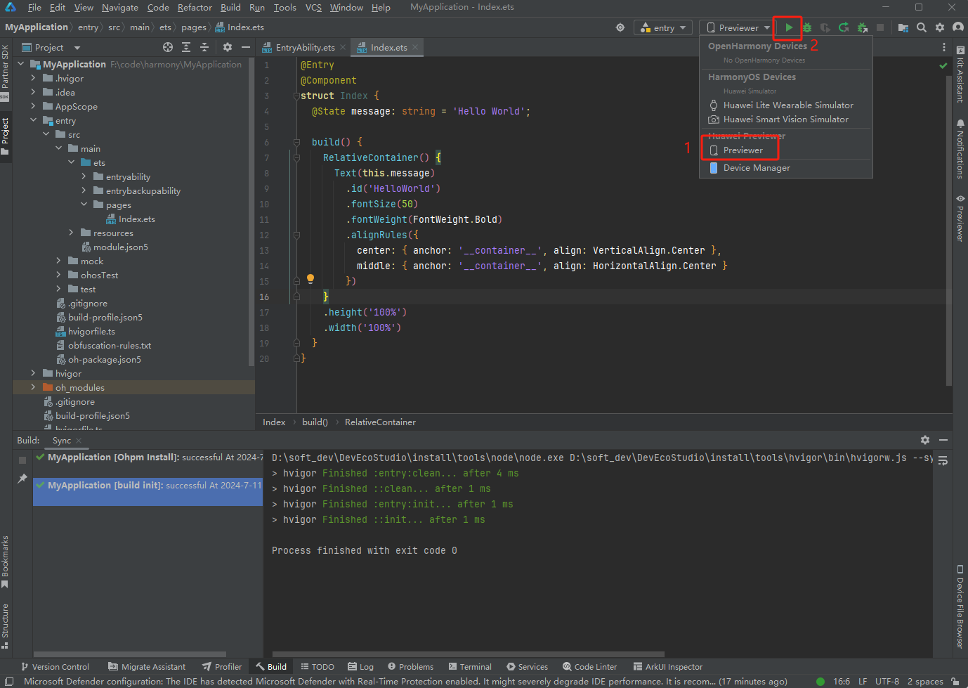Open the Previewer device dropdown
The height and width of the screenshot is (688, 968).
738,27
